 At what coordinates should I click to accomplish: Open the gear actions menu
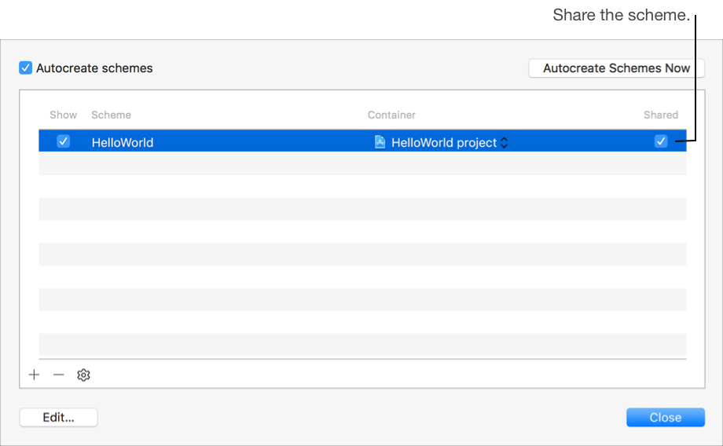tap(83, 375)
